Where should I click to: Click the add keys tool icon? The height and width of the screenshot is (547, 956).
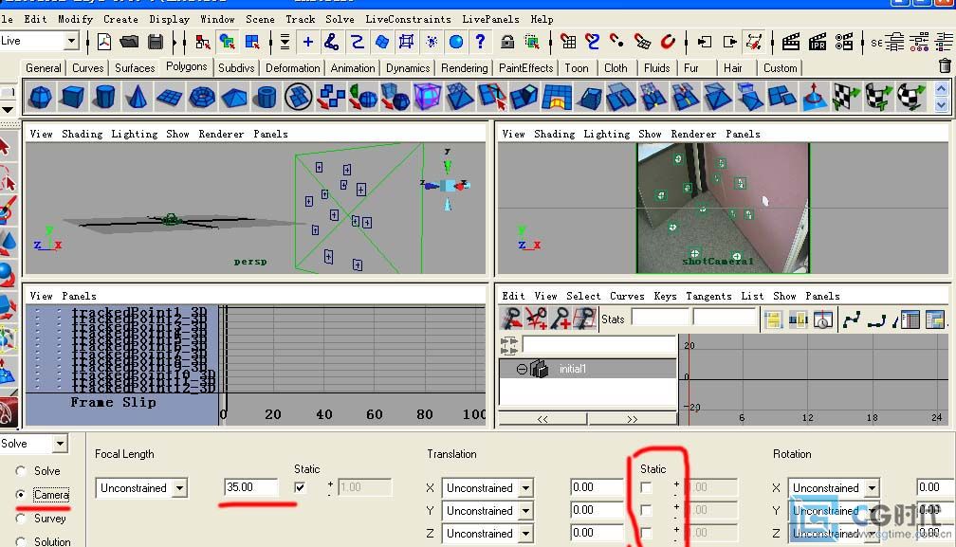(x=561, y=319)
